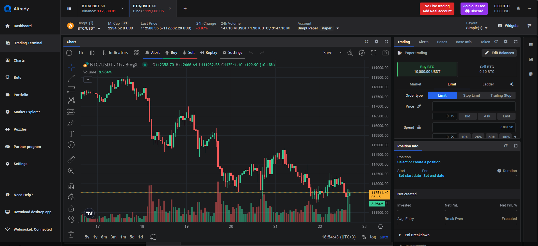Expand the Save layout dropdown arrow
Image resolution: width=538 pixels, height=246 pixels.
341,53
